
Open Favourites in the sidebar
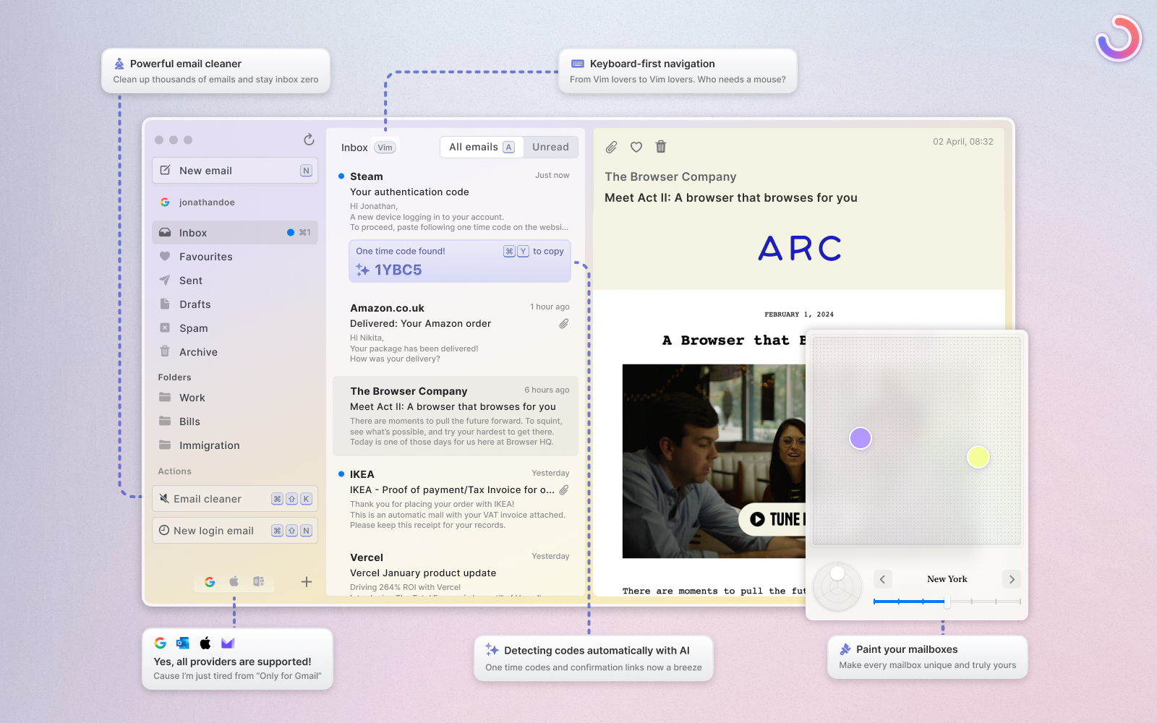point(235,257)
